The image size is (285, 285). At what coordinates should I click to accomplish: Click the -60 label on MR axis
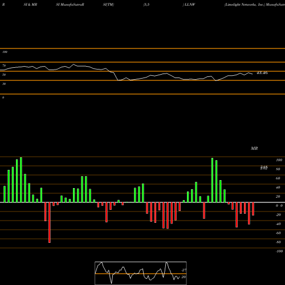pos(278,233)
